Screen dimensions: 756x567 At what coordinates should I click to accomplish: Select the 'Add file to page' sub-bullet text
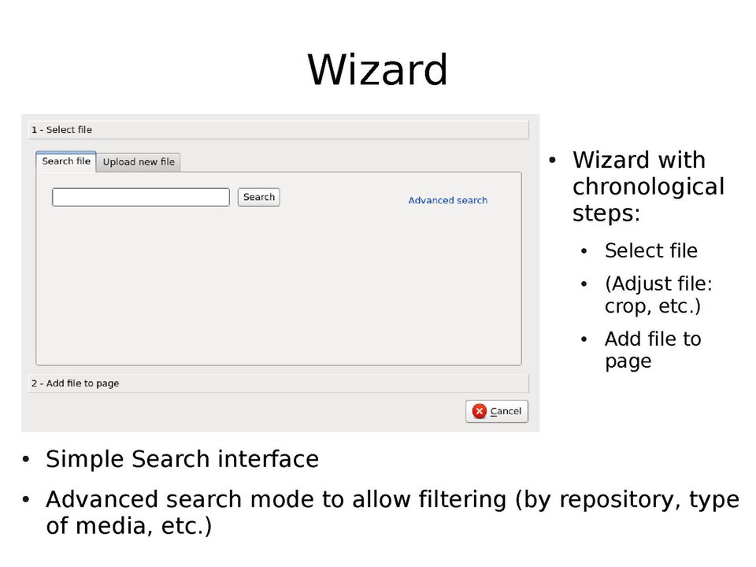(652, 350)
